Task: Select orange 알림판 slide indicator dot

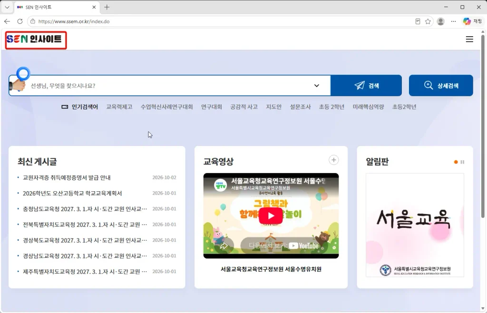Action: tap(456, 162)
